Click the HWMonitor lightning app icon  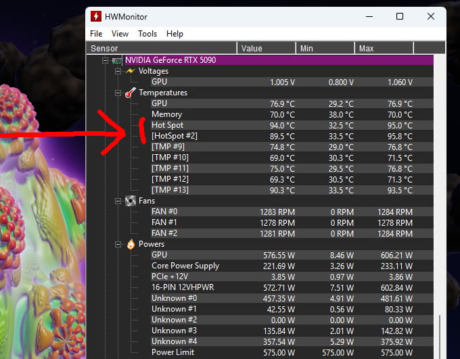click(x=96, y=16)
